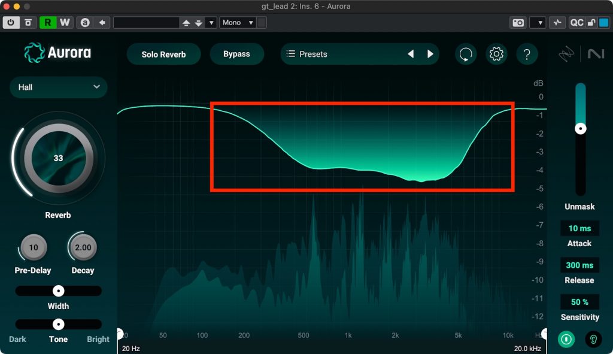The image size is (613, 354).
Task: Enable the W write automation button
Action: click(x=65, y=23)
